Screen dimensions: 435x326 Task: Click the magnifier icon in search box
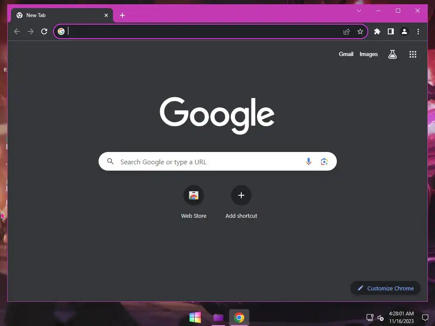110,161
